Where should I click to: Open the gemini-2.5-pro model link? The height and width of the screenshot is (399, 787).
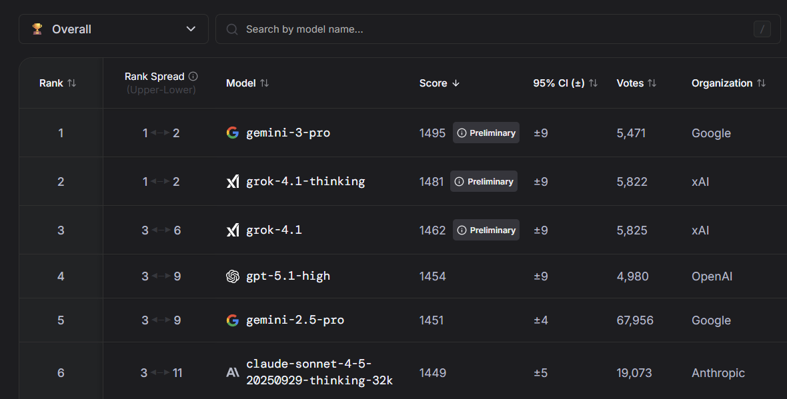(x=295, y=320)
